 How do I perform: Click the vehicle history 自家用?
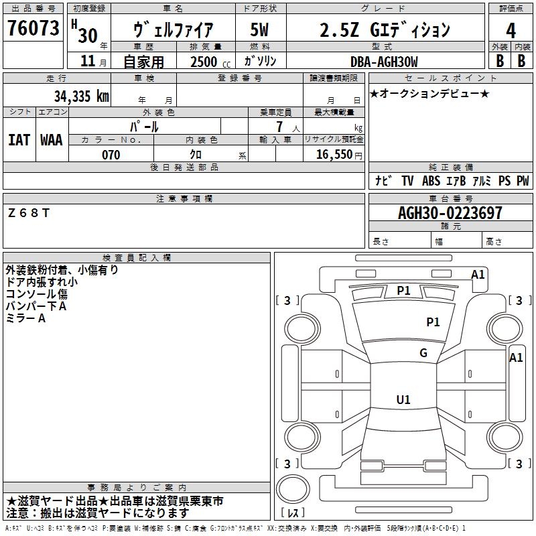point(143,62)
